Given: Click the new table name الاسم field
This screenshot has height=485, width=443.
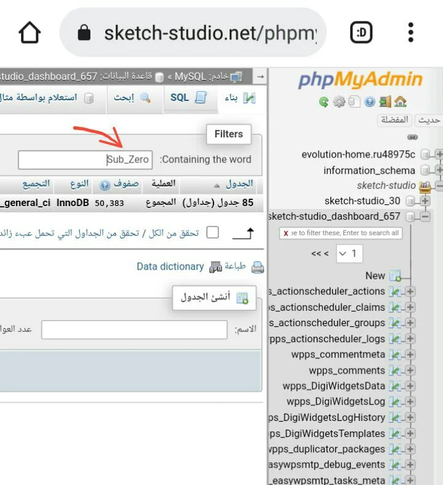Looking at the screenshot, I should (134, 330).
